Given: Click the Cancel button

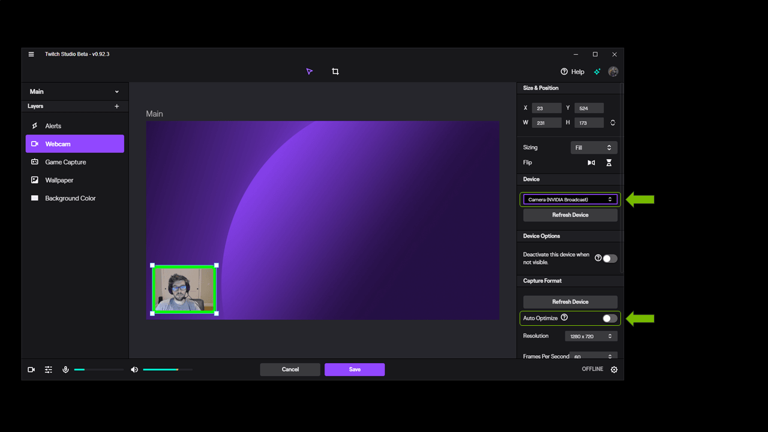Looking at the screenshot, I should (x=290, y=370).
